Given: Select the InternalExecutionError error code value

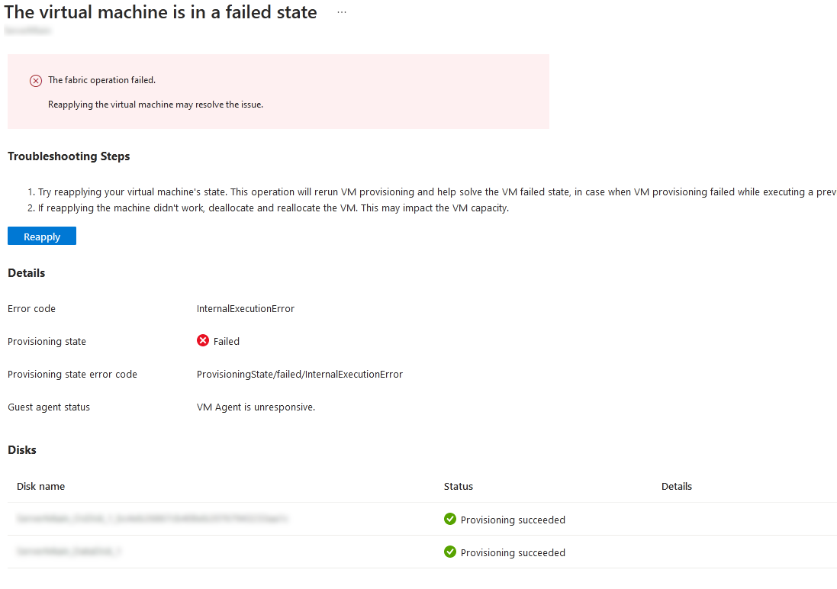Looking at the screenshot, I should point(245,308).
